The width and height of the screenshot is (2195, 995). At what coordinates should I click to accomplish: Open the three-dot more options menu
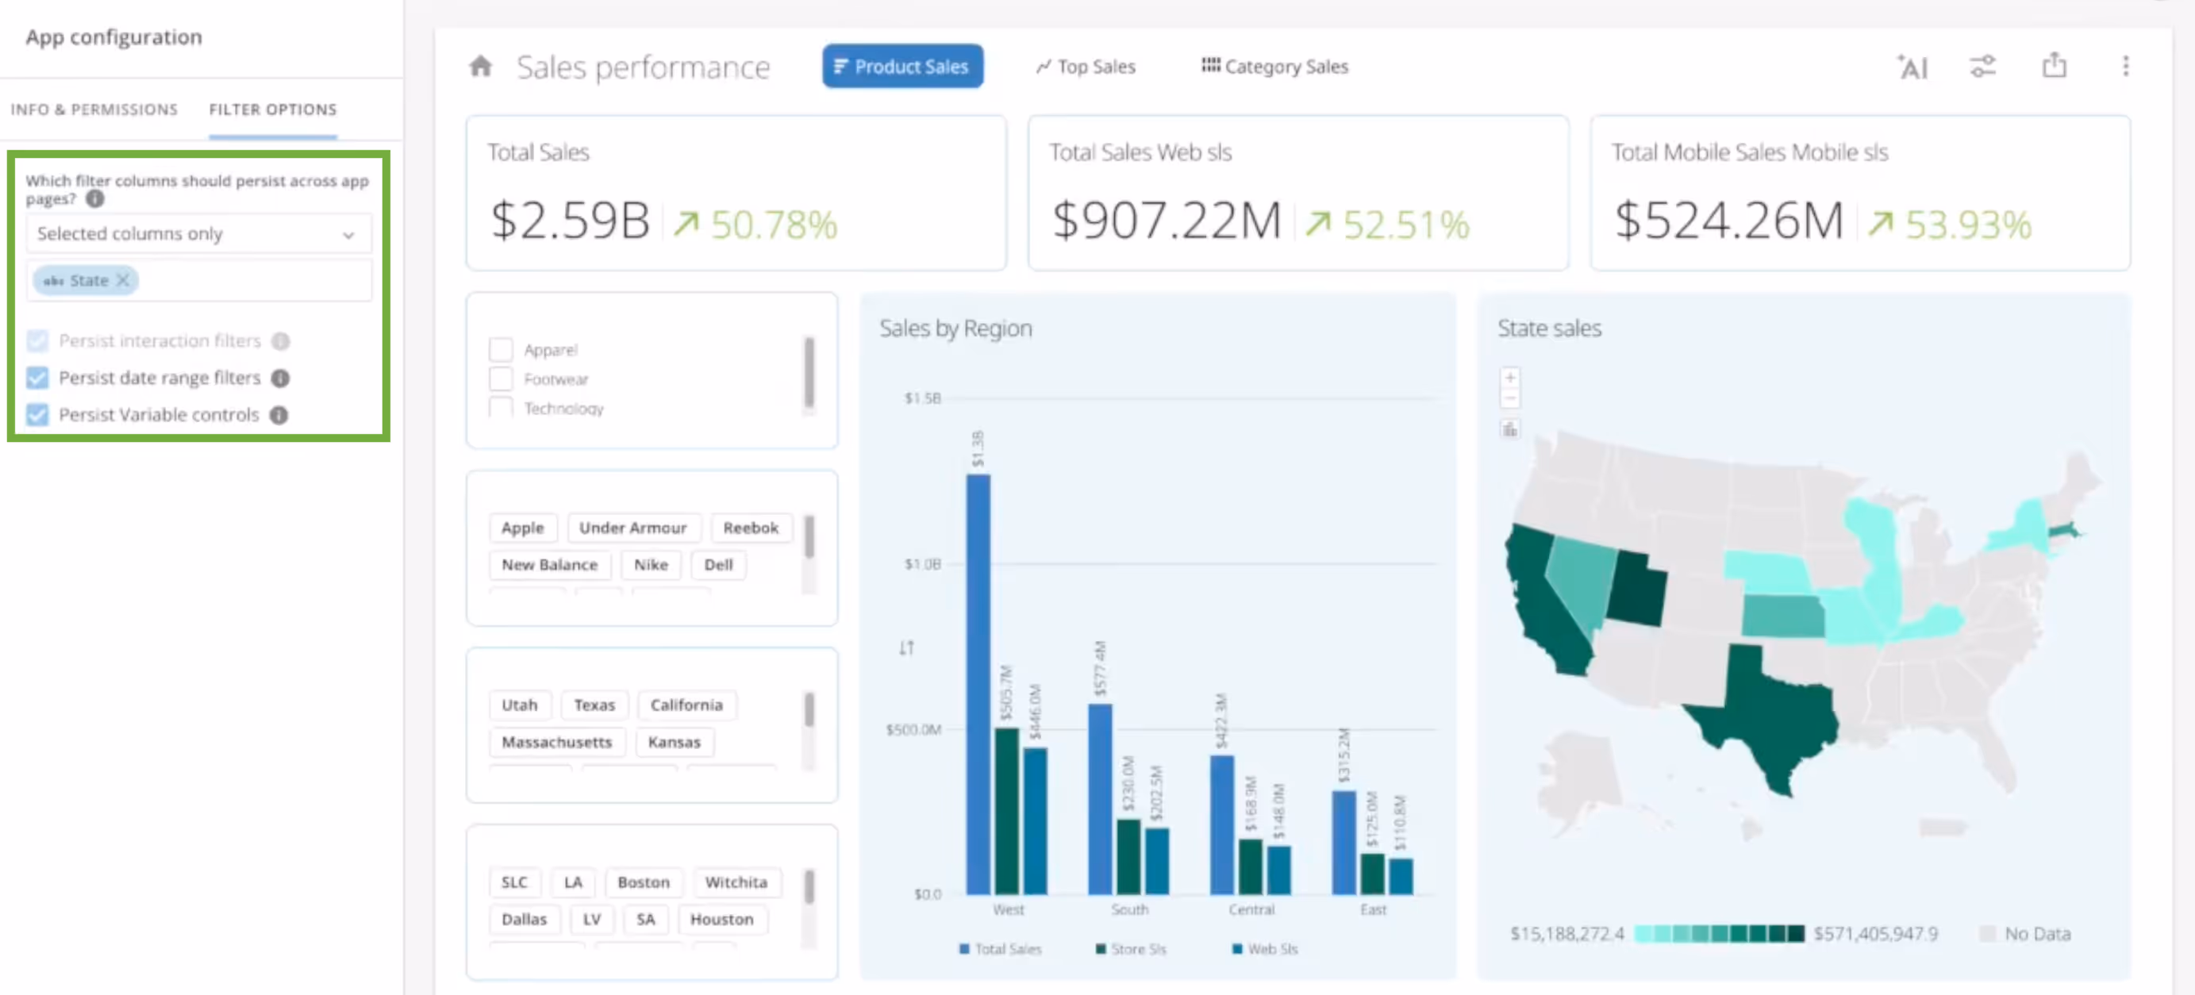[2125, 66]
